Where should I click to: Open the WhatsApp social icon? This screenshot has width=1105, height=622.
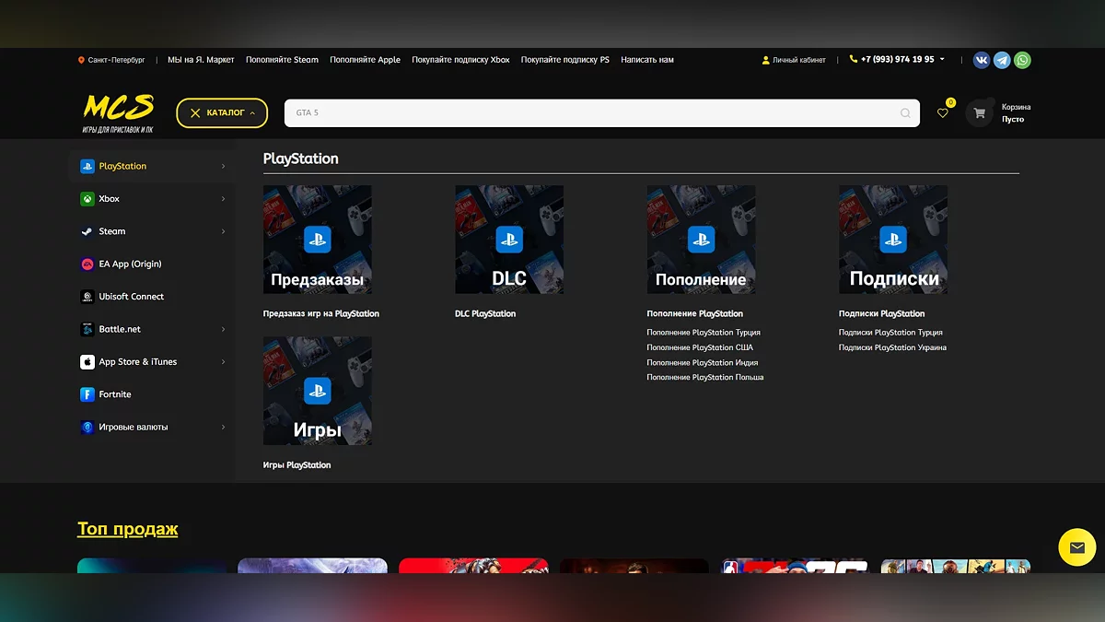point(1022,60)
